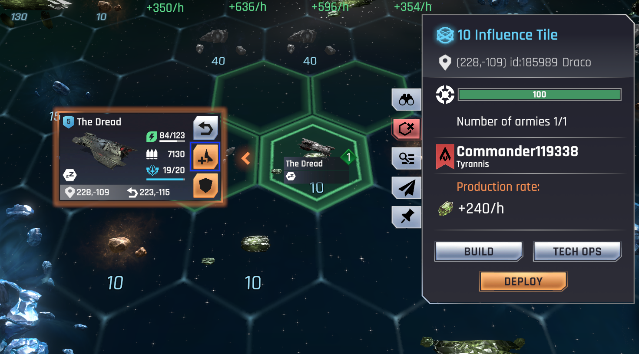Pin this tile with pushpin icon
639x354 pixels.
pyautogui.click(x=407, y=216)
